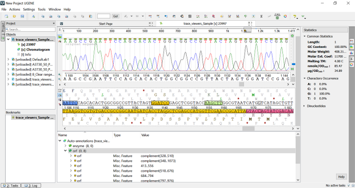This screenshot has width=355, height=188.
Task: Click the phylogenetic tree toolbar icon
Action: [245, 16]
